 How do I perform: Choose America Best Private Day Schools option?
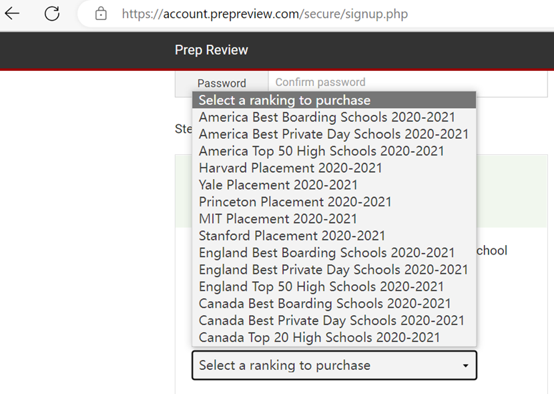(334, 134)
